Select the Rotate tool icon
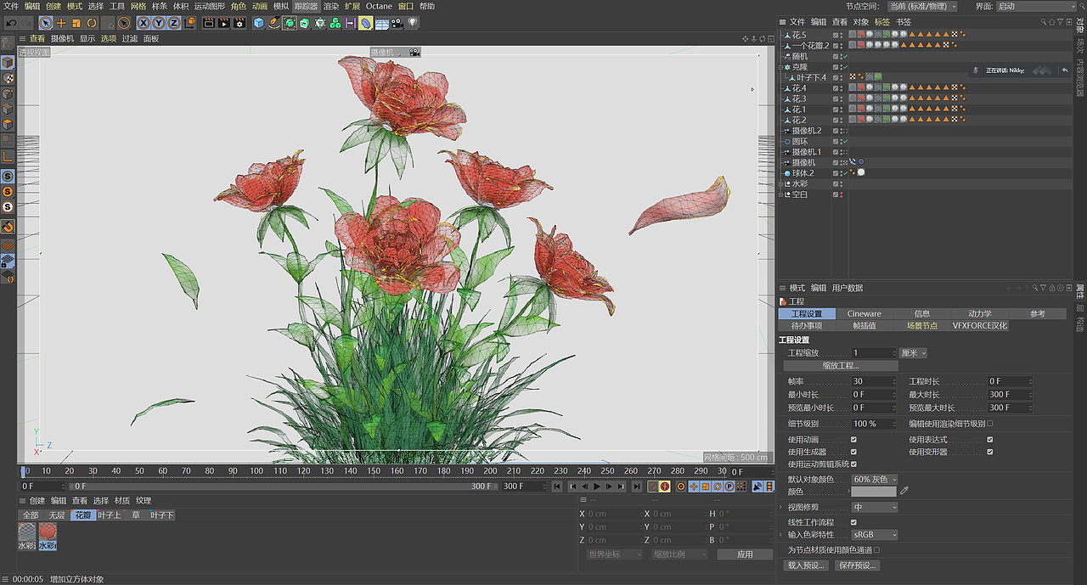The height and width of the screenshot is (585, 1087). [91, 23]
